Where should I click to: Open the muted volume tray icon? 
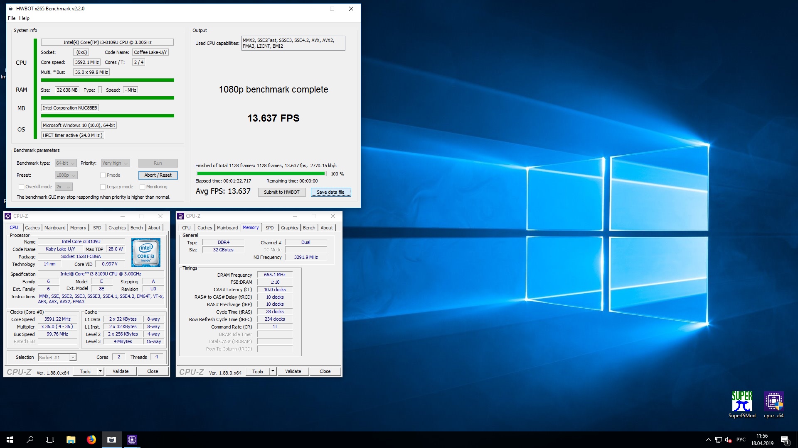pos(728,440)
